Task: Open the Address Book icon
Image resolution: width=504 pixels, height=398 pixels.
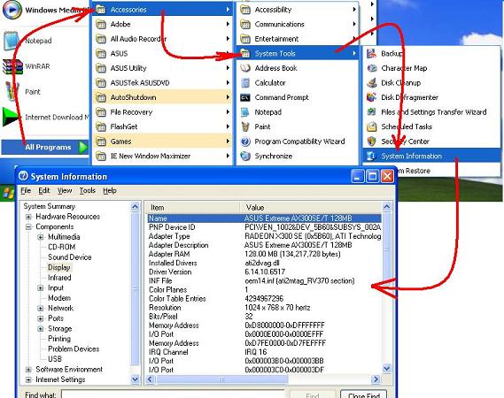Action: click(245, 68)
